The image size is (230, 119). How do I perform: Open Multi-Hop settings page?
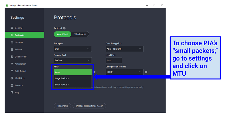pyautogui.click(x=24, y=78)
